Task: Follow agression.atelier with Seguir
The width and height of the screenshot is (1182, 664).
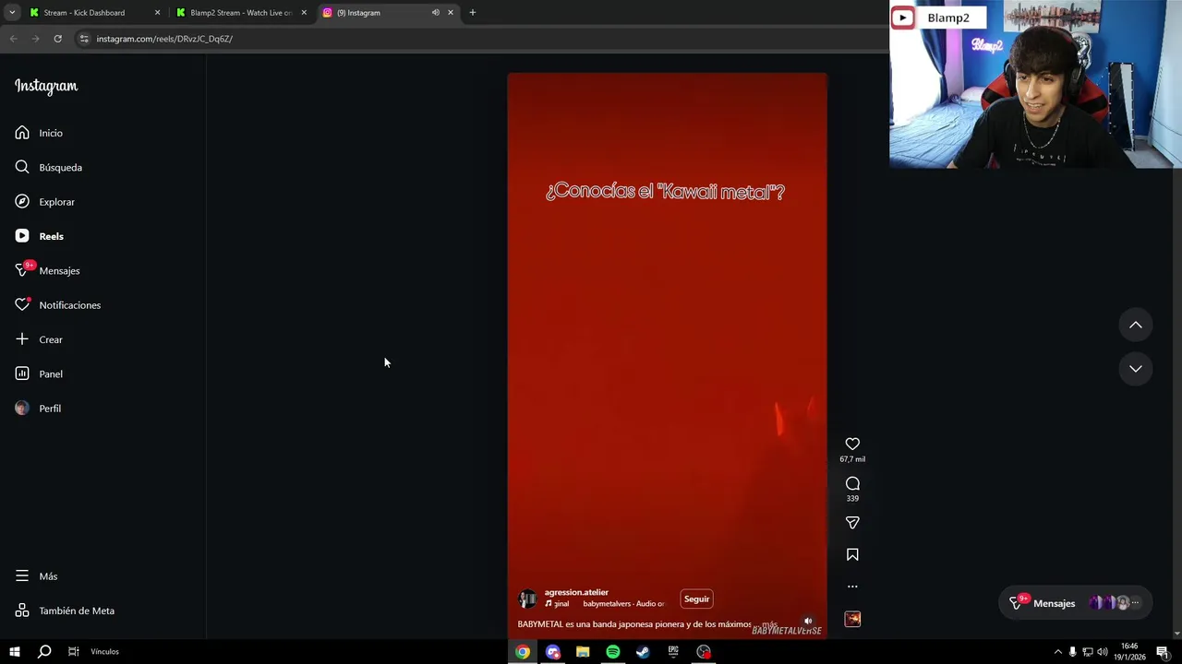Action: click(x=697, y=599)
